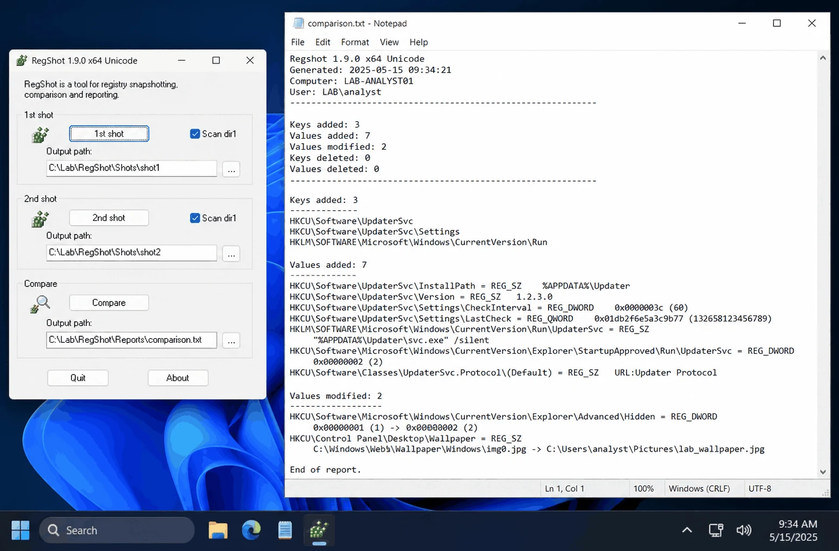Click the InstallPath = REG_SZ %APPDATA%\Updater line
Screen dimensions: 839x551
[460, 286]
